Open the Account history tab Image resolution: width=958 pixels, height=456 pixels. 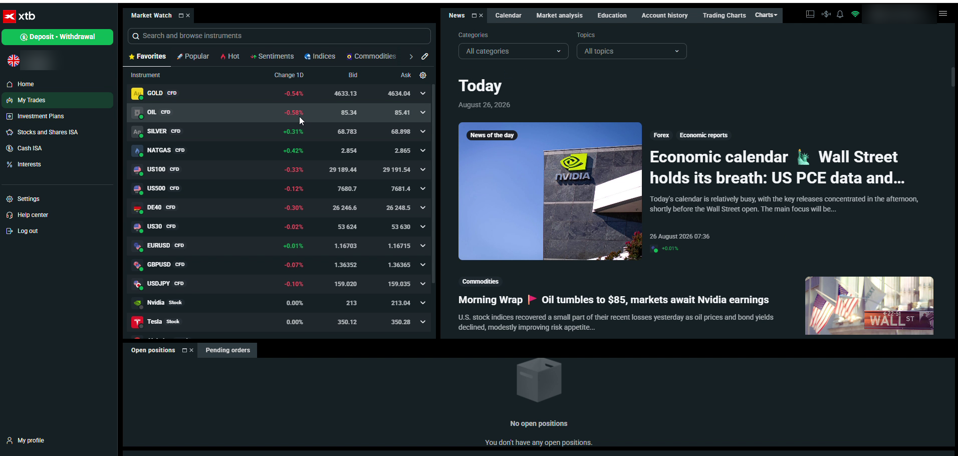click(664, 16)
